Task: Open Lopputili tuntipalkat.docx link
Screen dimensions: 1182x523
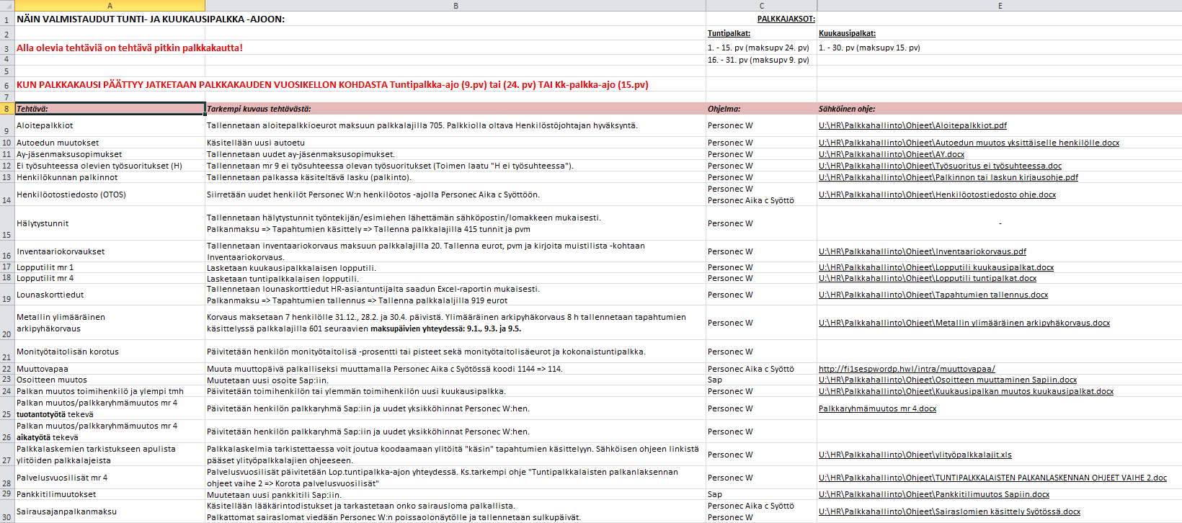Action: [x=928, y=278]
